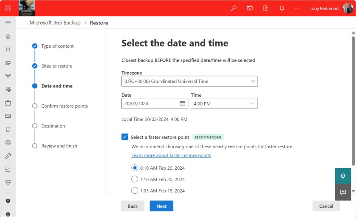Click scrollbar up arrow

click(353, 33)
